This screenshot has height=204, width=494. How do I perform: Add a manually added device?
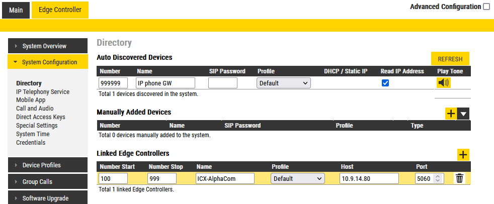pyautogui.click(x=451, y=114)
